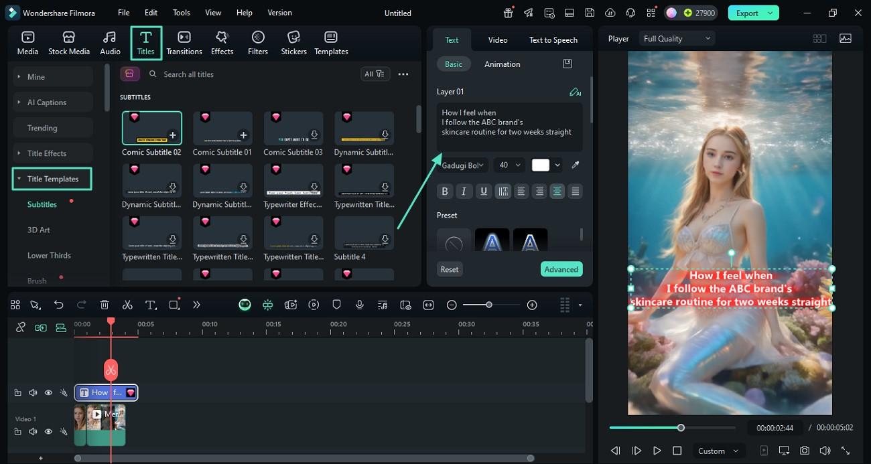Click the scissors split tool in toolbar
The image size is (871, 464).
coord(127,305)
